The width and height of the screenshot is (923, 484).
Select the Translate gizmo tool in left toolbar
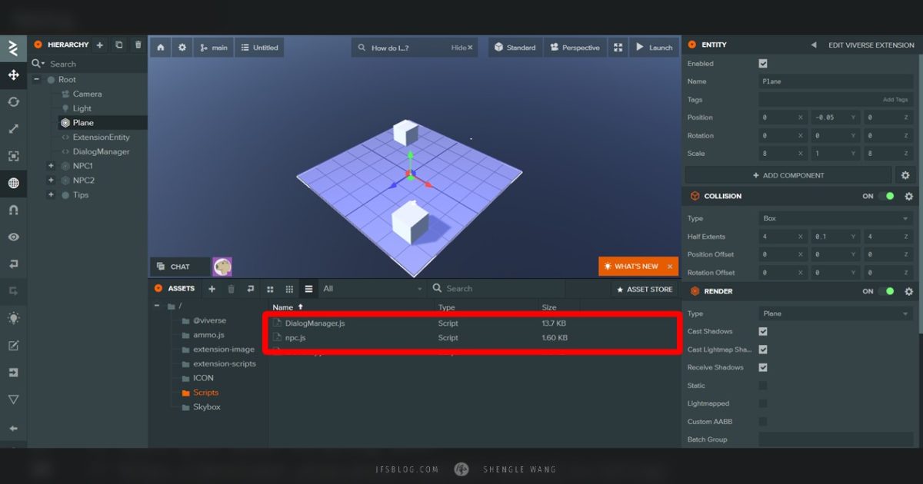pos(13,75)
